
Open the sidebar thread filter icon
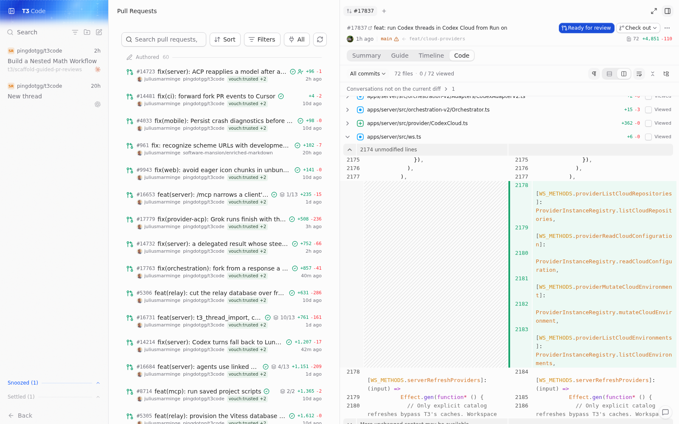75,32
